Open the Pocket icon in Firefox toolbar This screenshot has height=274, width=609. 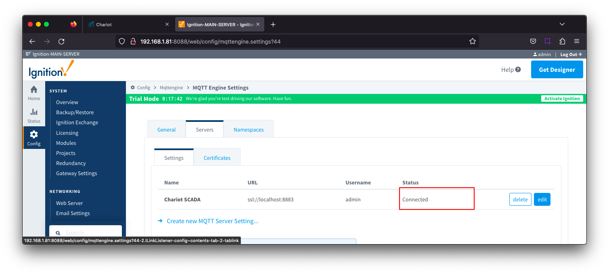(533, 41)
